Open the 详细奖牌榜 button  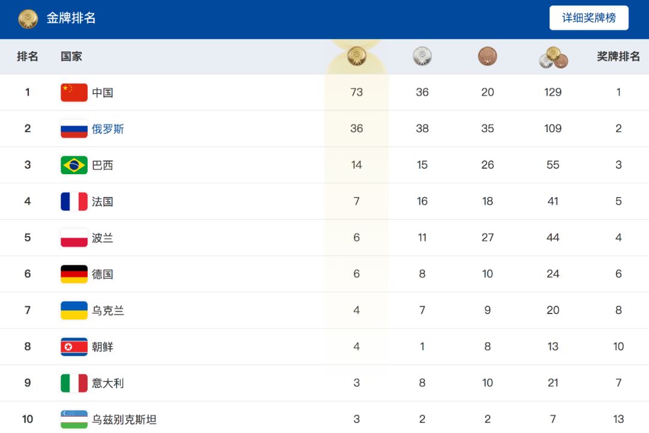[588, 18]
